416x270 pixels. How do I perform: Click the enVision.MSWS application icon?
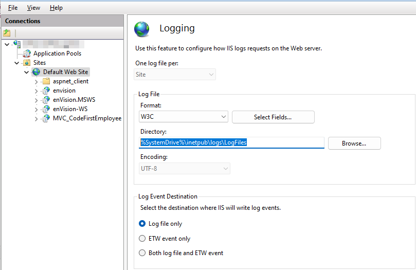click(x=46, y=100)
